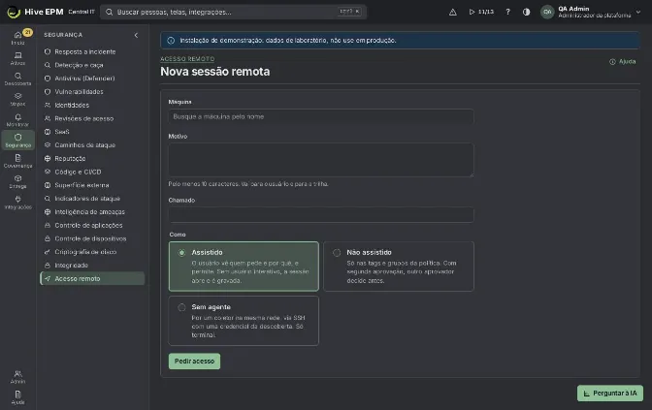Open the Governança document icon in rail

point(17,161)
